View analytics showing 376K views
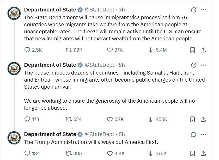 [x=151, y=153]
